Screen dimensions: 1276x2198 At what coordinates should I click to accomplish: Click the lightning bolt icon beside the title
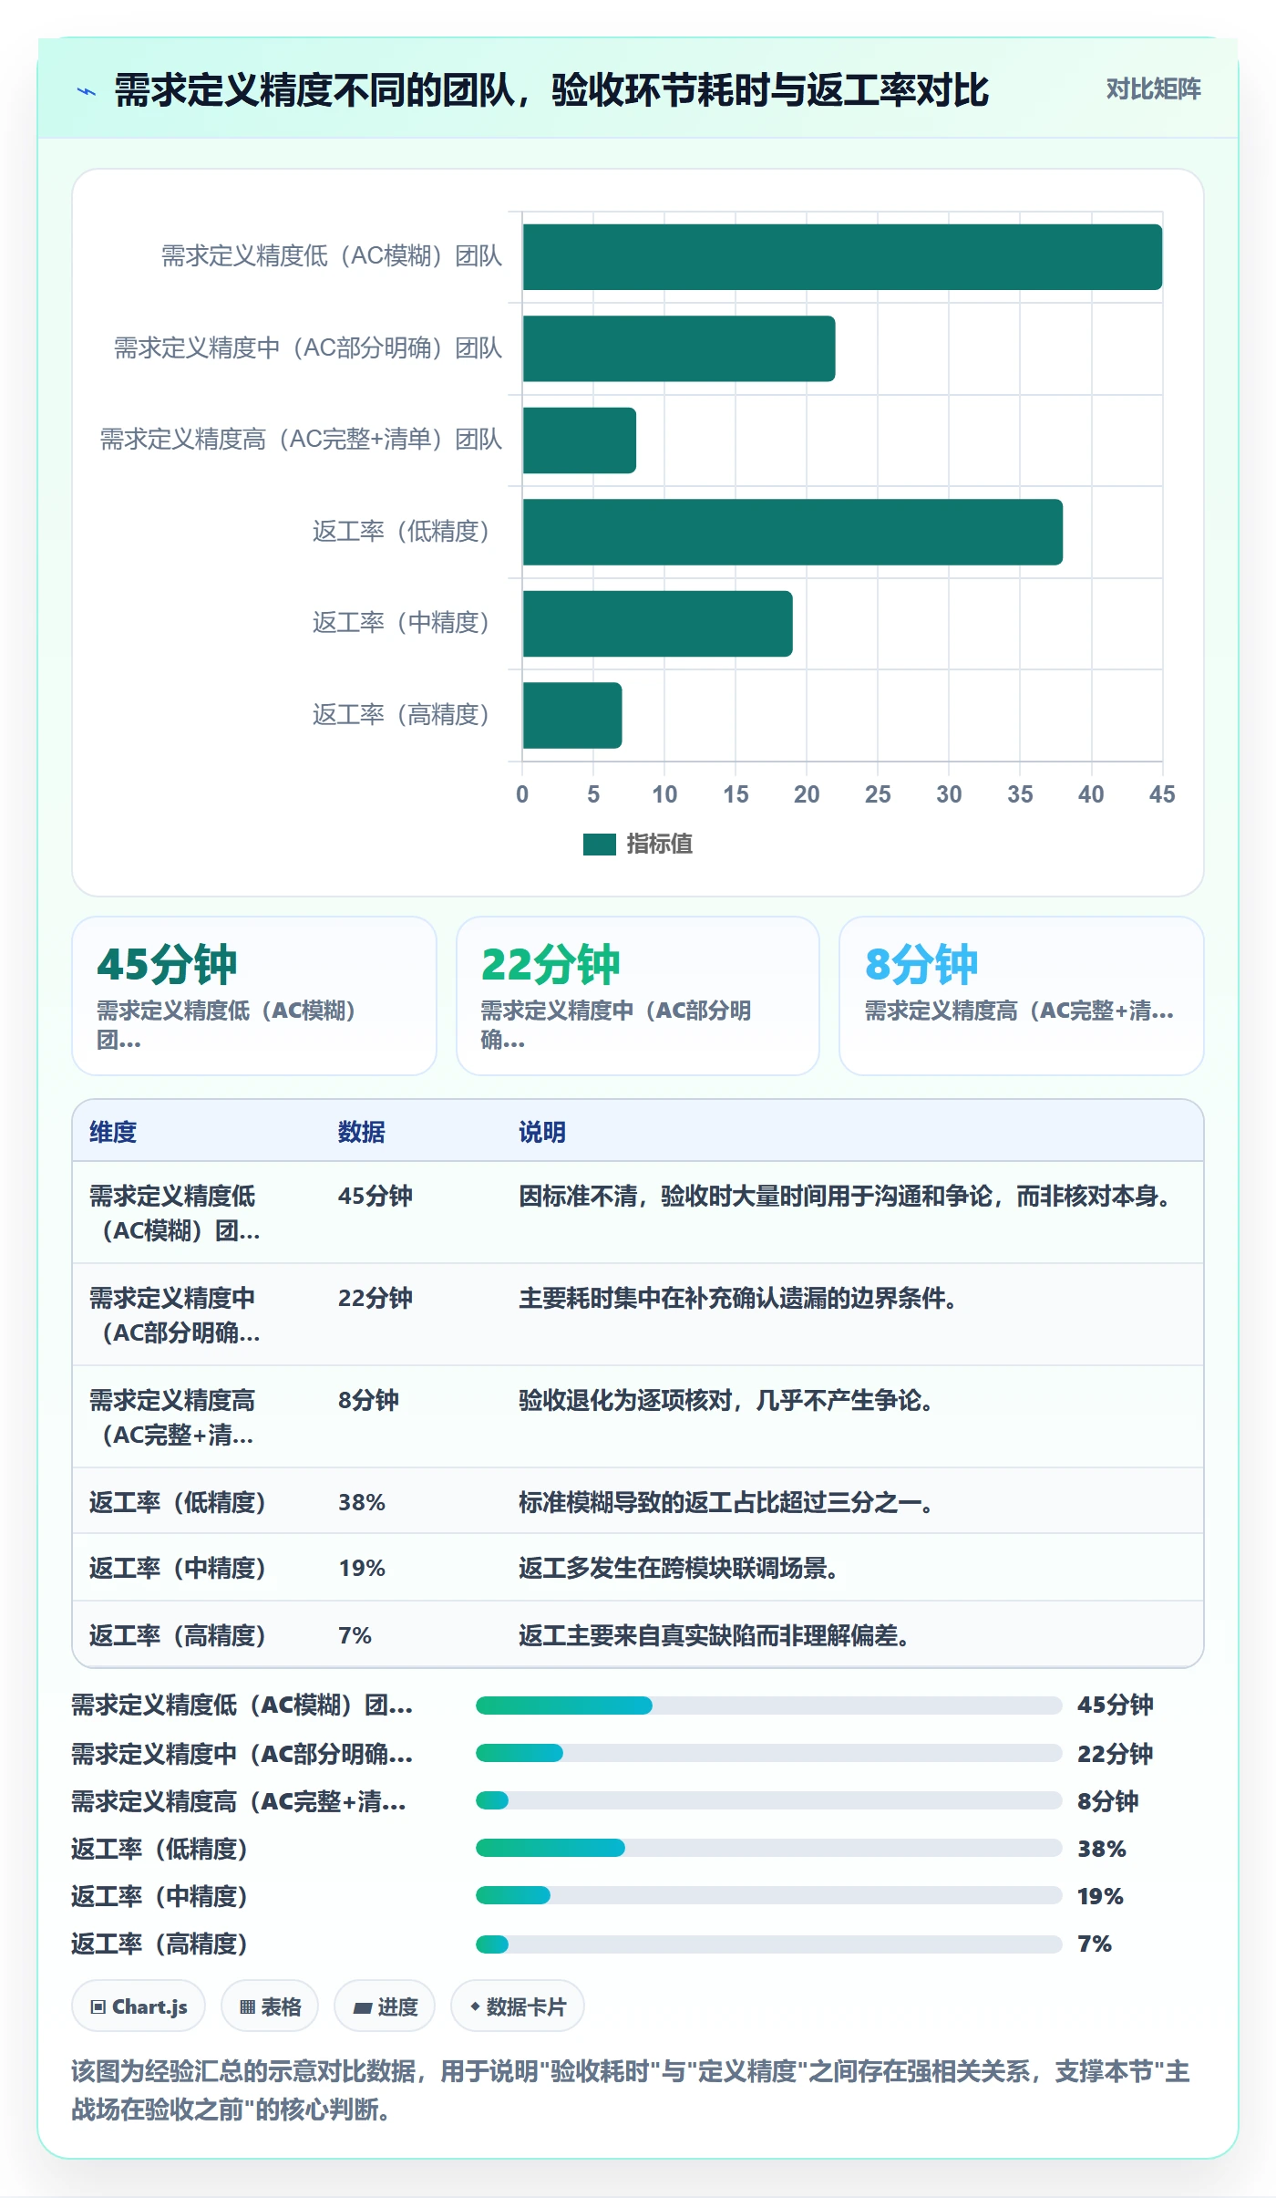click(x=87, y=91)
